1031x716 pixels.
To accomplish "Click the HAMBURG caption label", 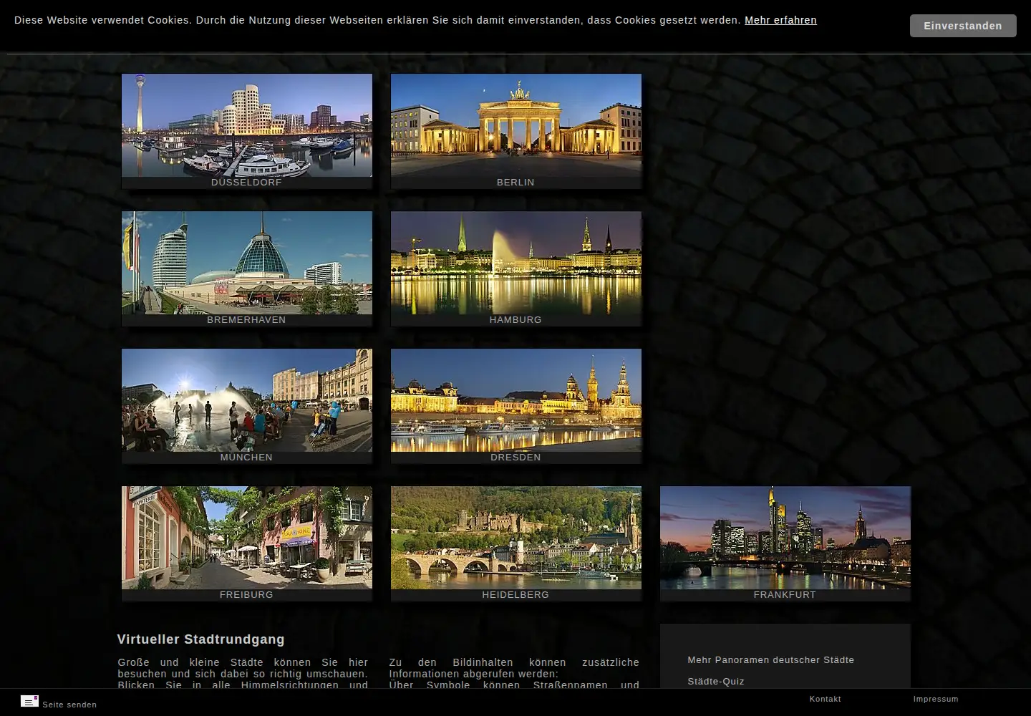I will point(515,320).
